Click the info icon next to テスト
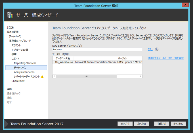The width and height of the screenshot is (193, 133). pos(157,49)
